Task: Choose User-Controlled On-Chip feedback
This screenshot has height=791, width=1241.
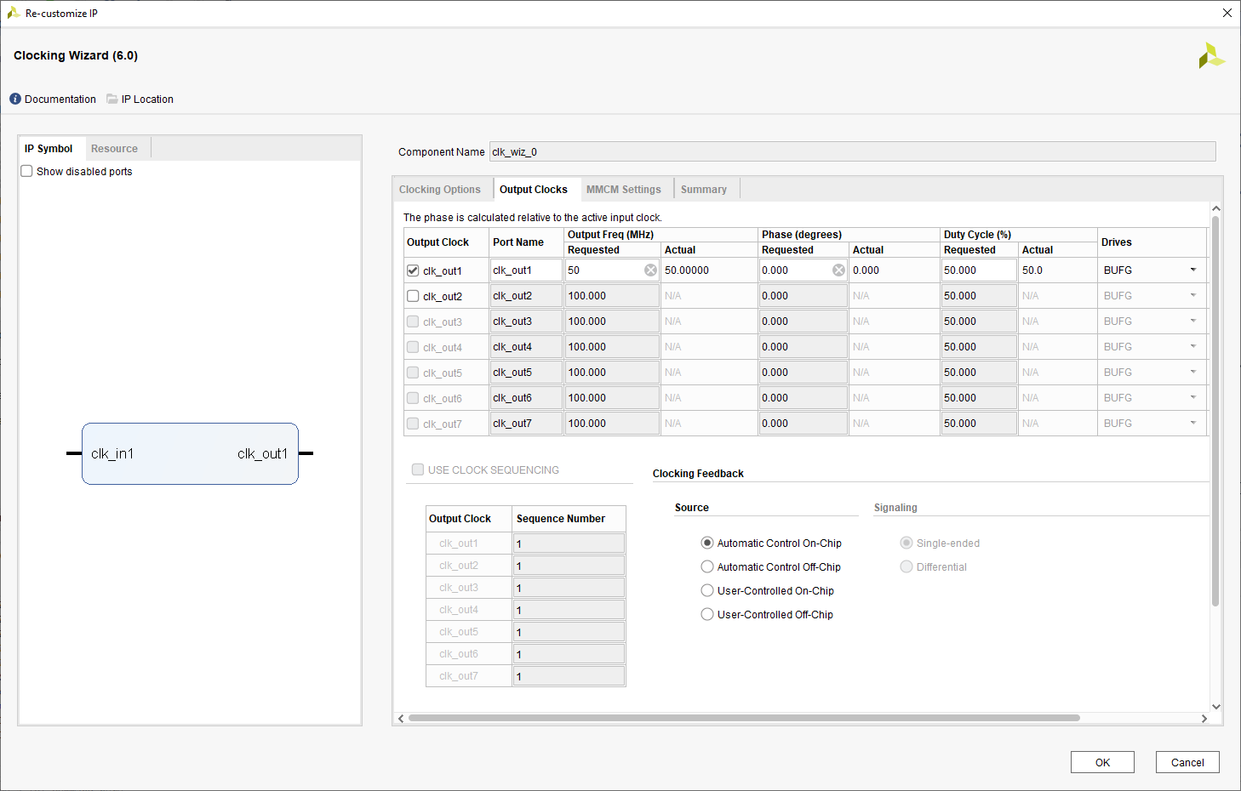Action: coord(707,590)
